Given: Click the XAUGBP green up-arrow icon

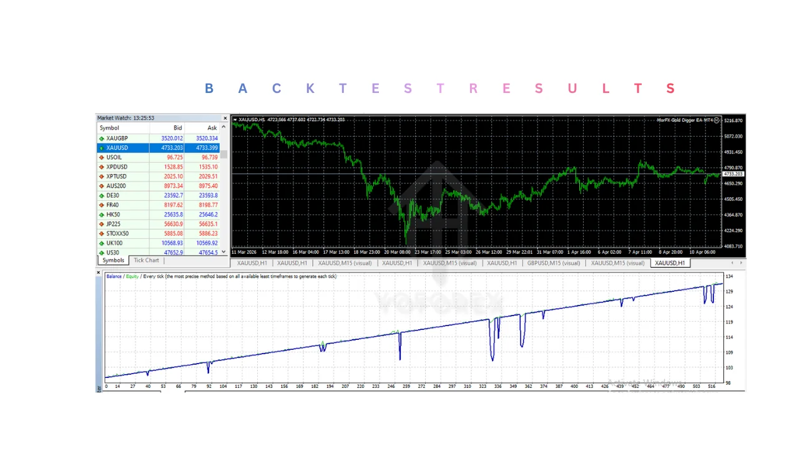Looking at the screenshot, I should (x=102, y=138).
